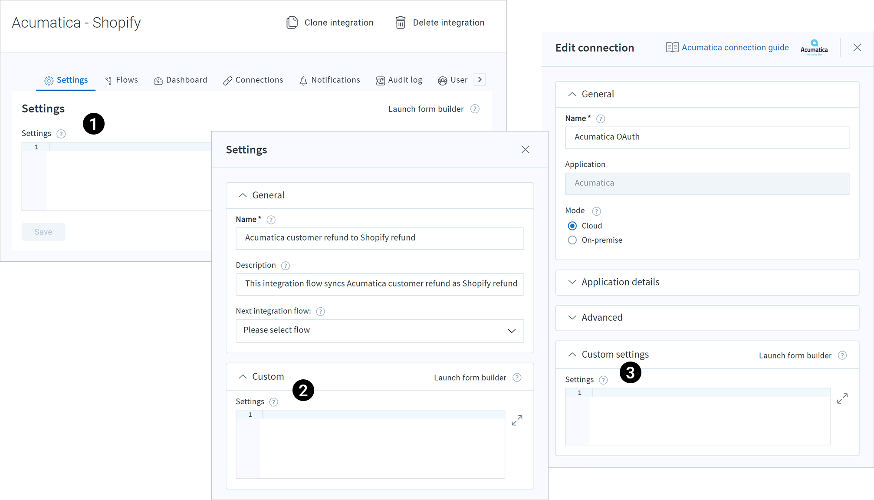Expand the Advanced section

572,318
